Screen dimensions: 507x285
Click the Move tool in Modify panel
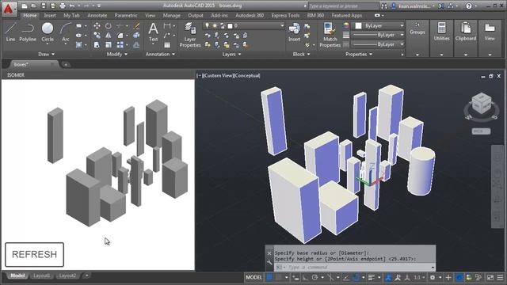point(97,26)
